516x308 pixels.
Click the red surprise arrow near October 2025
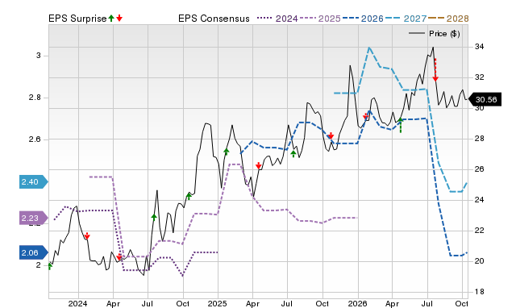point(331,135)
